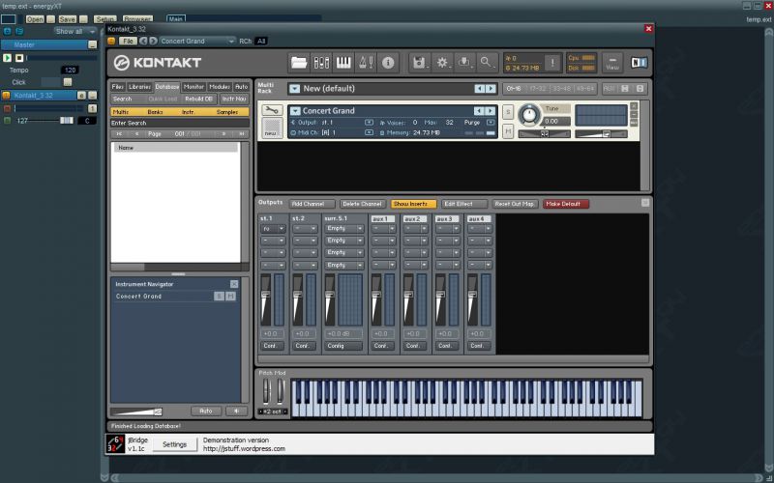Image resolution: width=774 pixels, height=483 pixels.
Task: Load next instrument in Concert Grand header
Action: click(x=490, y=111)
